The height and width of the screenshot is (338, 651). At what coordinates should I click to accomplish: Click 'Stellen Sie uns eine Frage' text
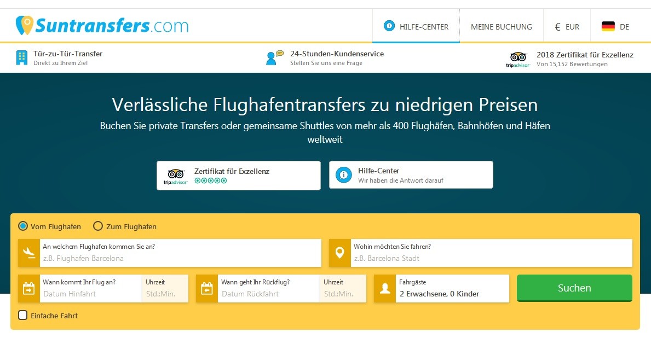pyautogui.click(x=326, y=63)
